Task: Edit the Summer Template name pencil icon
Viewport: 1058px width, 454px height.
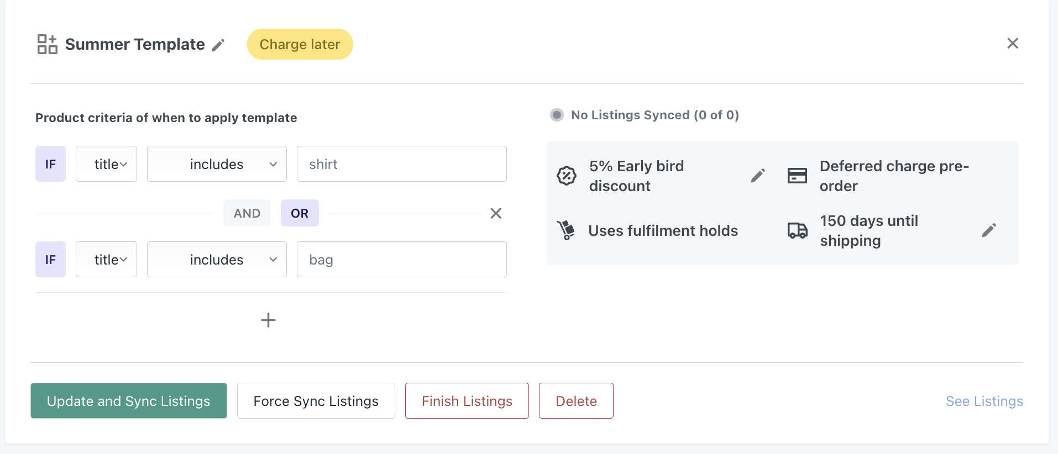Action: [x=218, y=45]
